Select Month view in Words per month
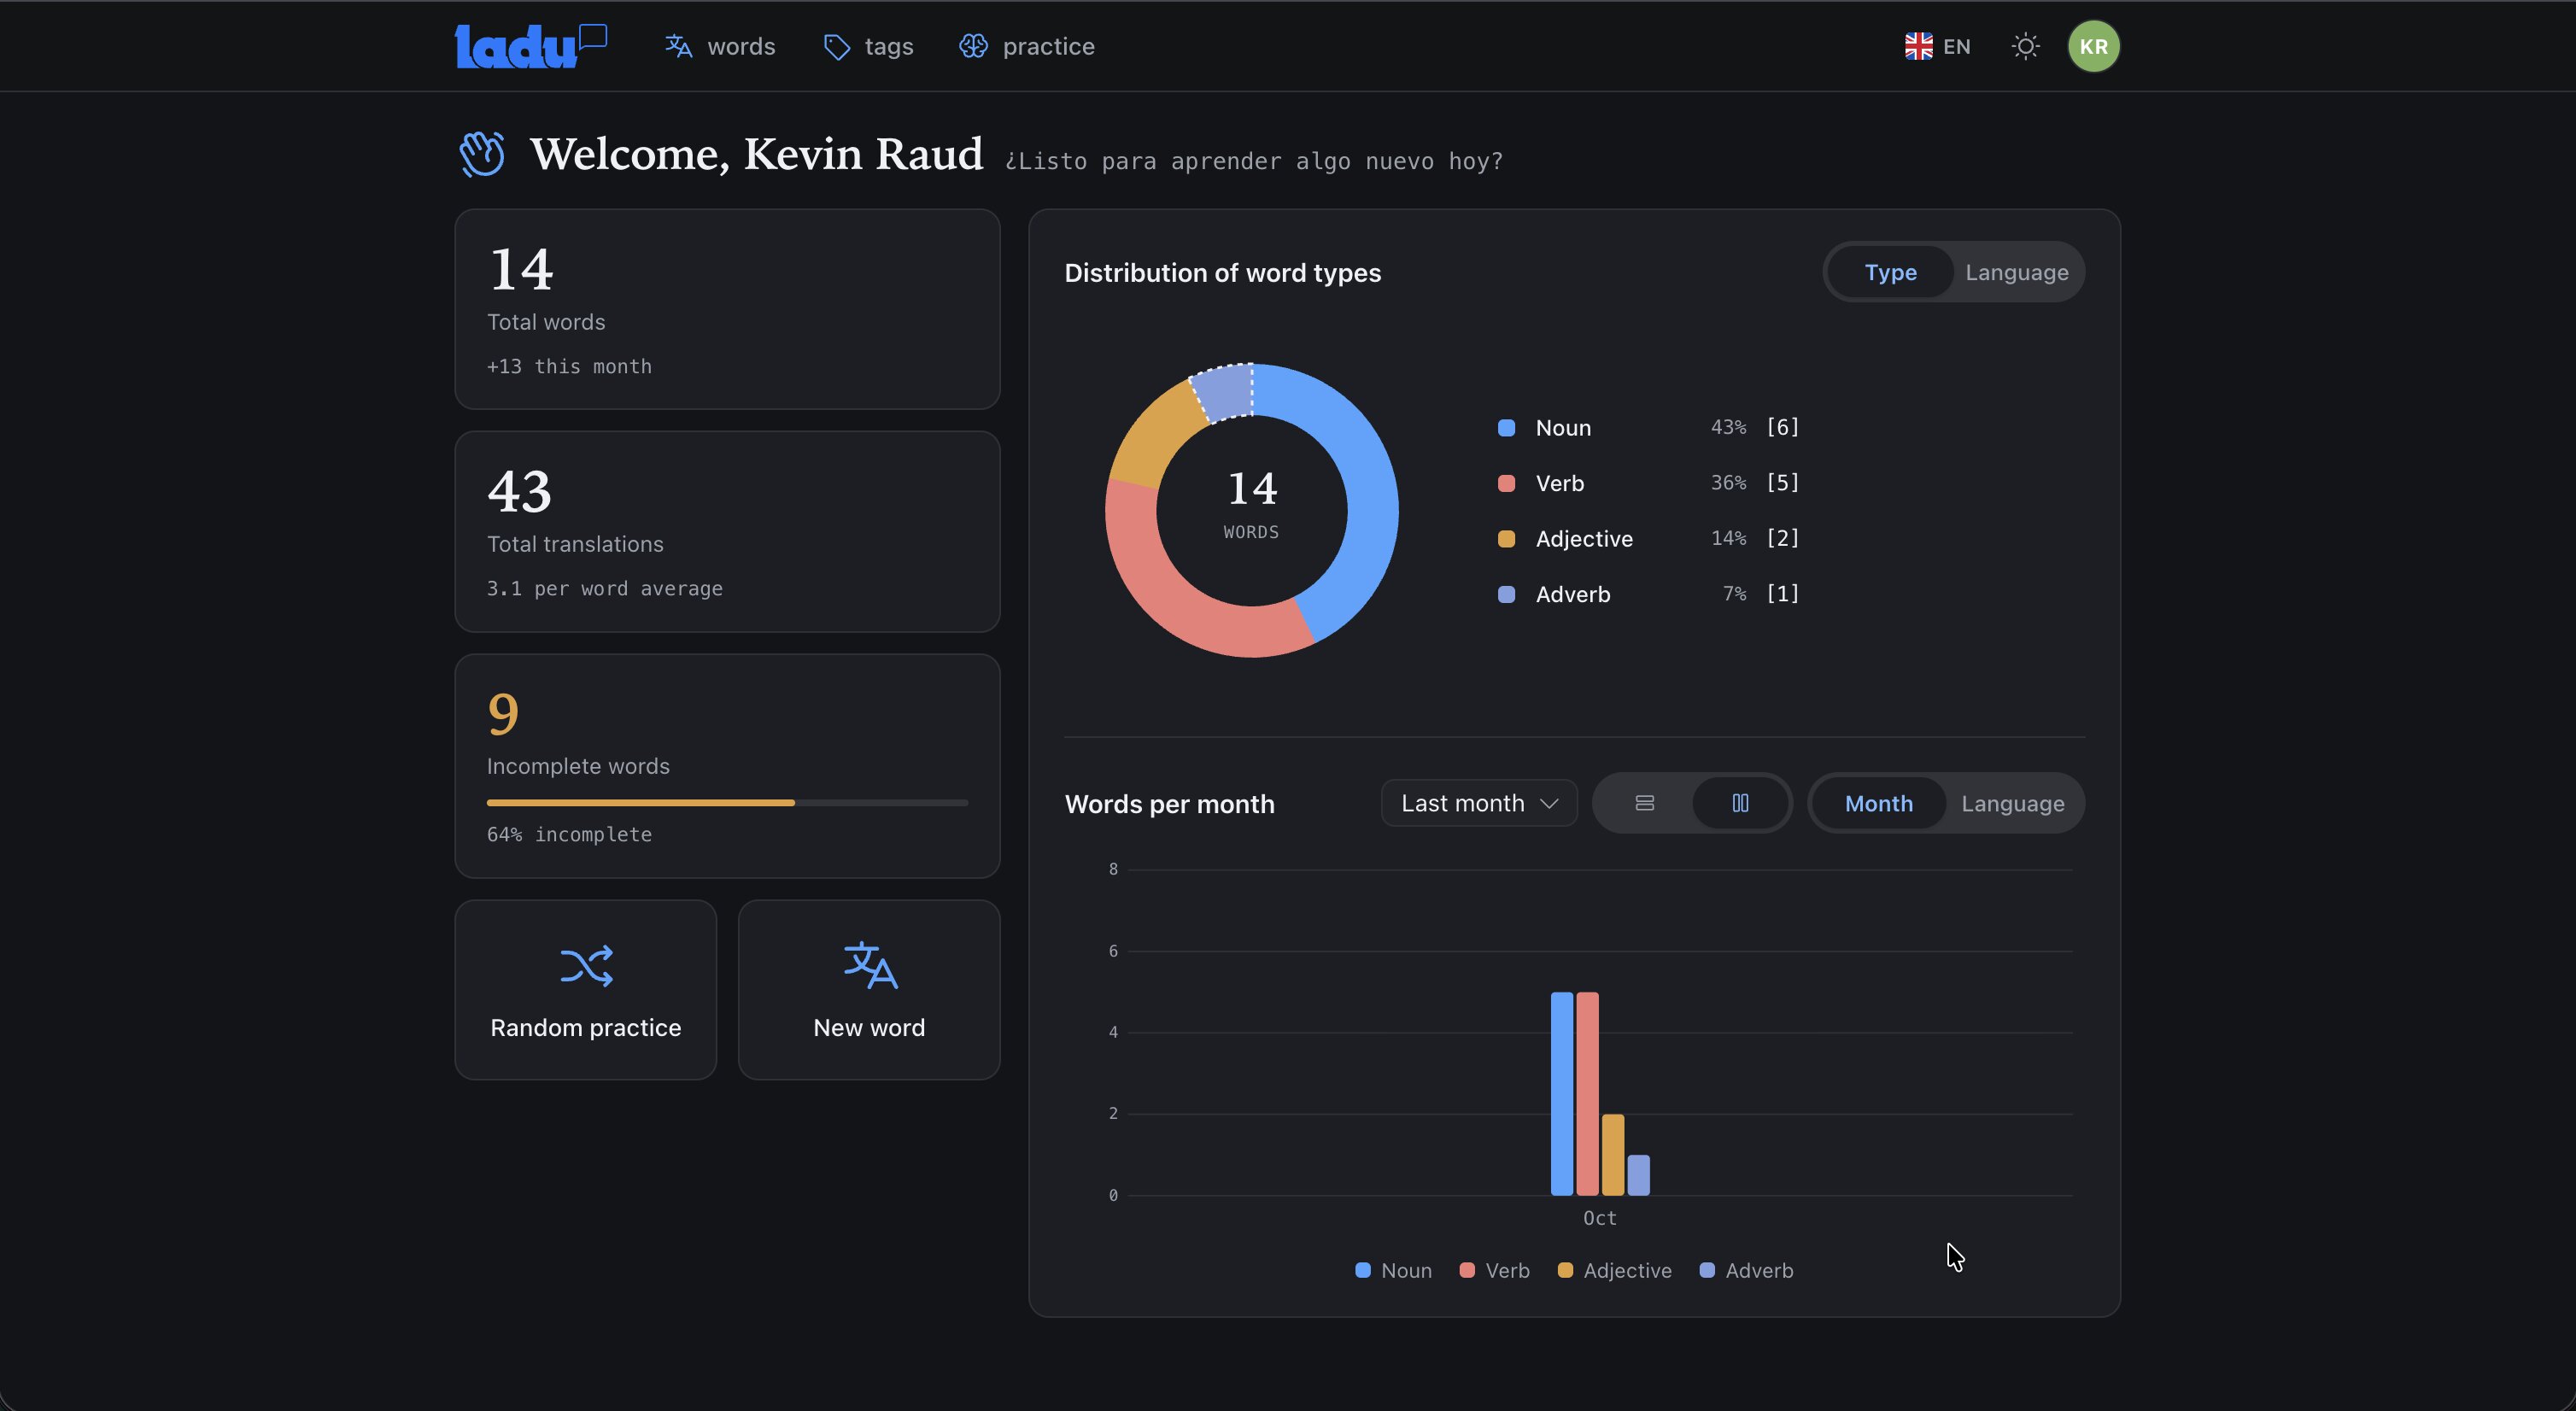The image size is (2576, 1411). [x=1878, y=803]
